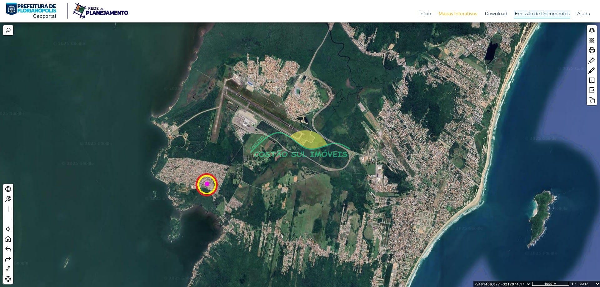Open the Mapas Interativos menu
Screen dimensions: 600x287
(457, 14)
